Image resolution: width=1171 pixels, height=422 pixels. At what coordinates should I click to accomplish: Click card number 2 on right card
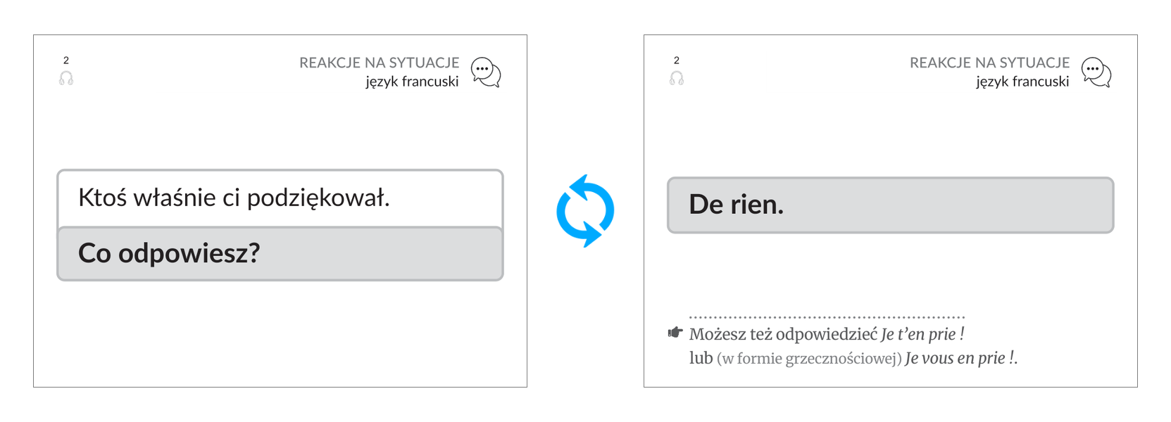coord(677,60)
